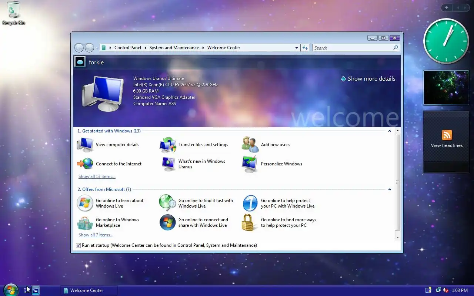Click Show all 7 items link
The height and width of the screenshot is (296, 474).
click(x=96, y=235)
